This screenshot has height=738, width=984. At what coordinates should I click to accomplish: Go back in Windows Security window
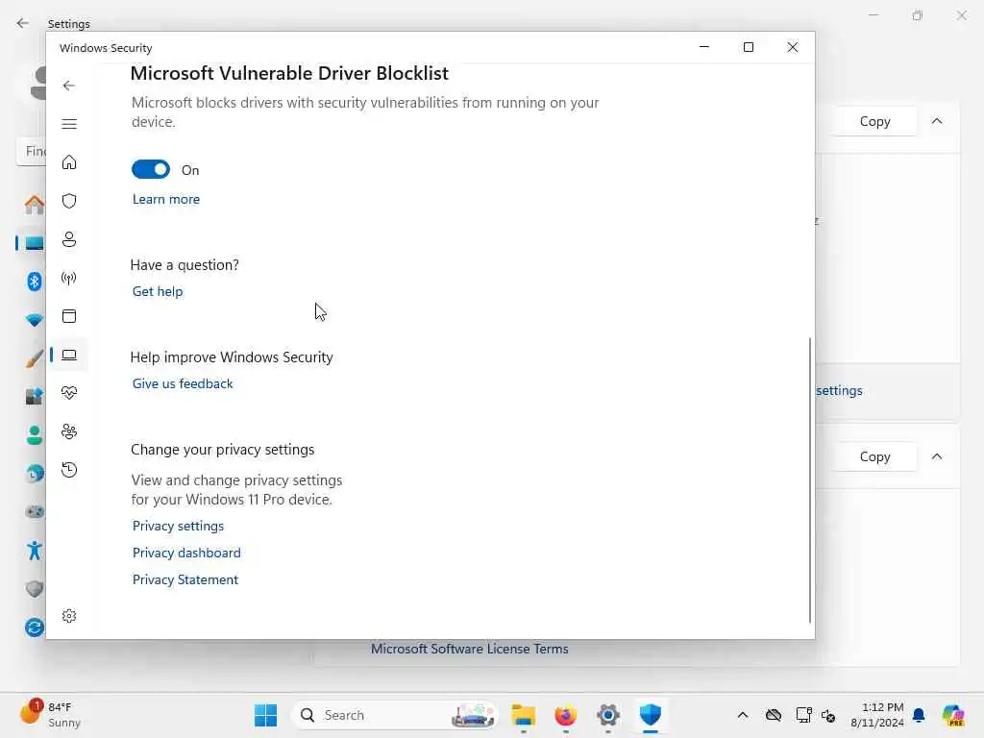pos(69,86)
